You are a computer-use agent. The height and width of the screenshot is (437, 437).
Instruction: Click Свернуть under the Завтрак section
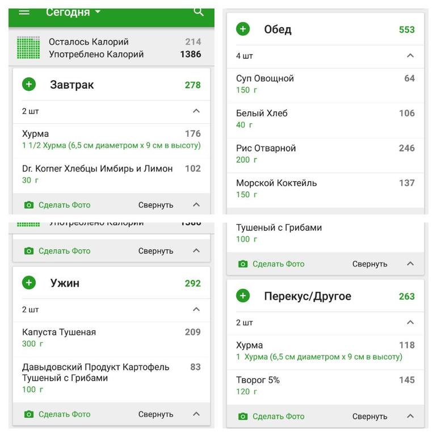tap(156, 205)
